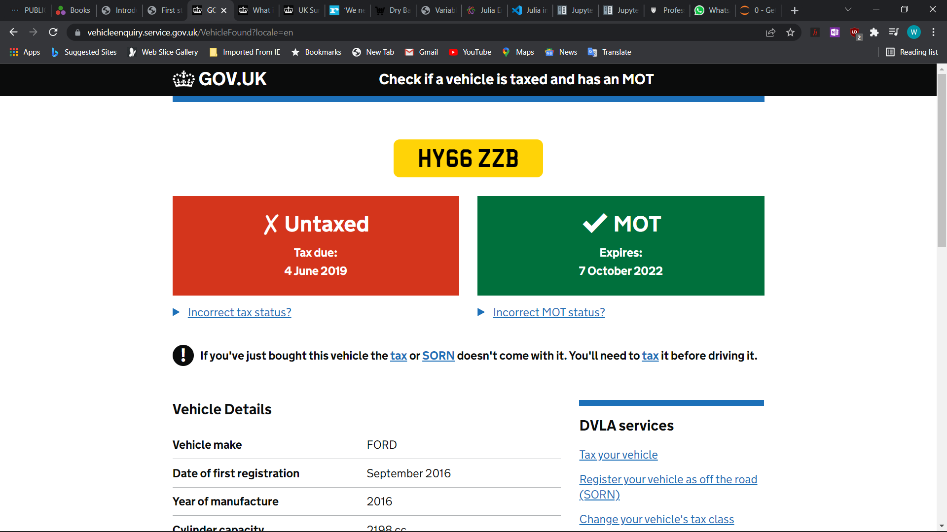This screenshot has width=947, height=532.
Task: Open the OneNote extension icon
Action: click(835, 33)
